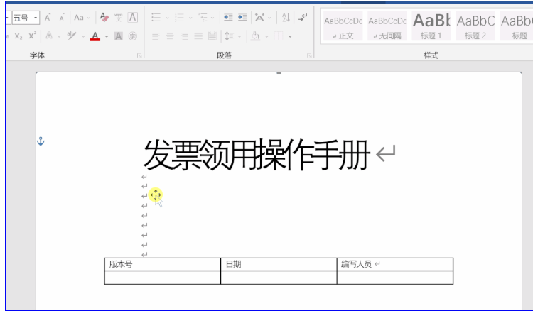Apply paragraph shading paint bucket
The height and width of the screenshot is (311, 533).
[x=255, y=36]
